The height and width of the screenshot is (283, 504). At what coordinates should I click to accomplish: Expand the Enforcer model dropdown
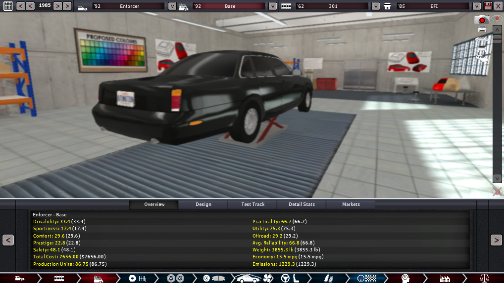tap(172, 6)
